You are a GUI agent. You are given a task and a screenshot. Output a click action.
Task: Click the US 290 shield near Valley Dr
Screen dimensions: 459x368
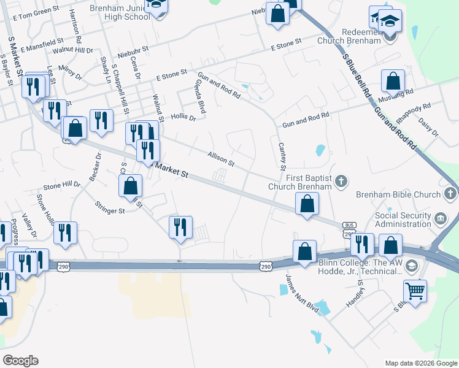coord(63,267)
